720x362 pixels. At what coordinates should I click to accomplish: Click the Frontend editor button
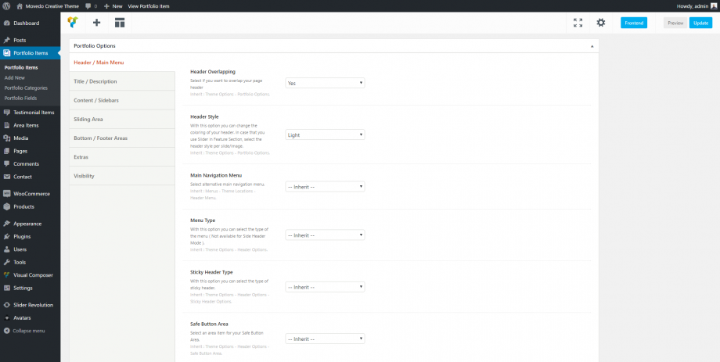point(634,23)
